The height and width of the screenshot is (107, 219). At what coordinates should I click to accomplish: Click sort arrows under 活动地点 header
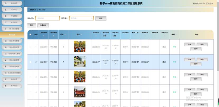96,36
